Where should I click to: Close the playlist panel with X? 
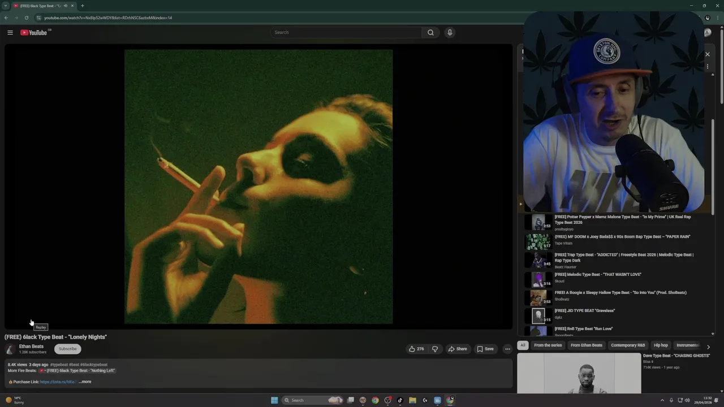point(707,54)
